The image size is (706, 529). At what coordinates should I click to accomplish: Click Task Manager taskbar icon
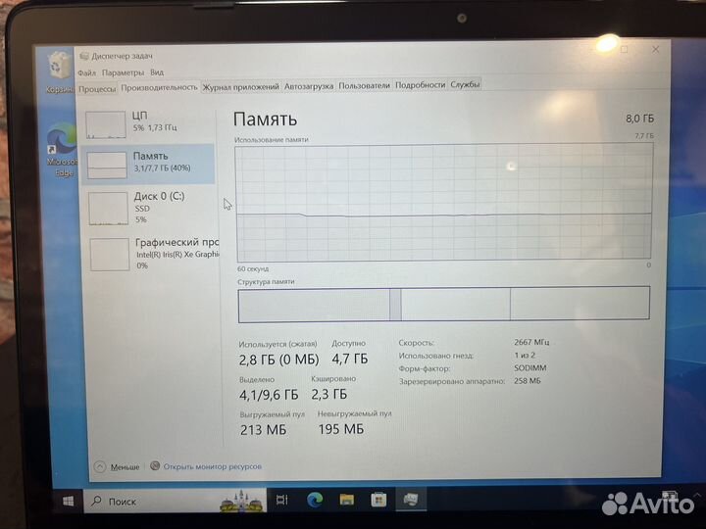411,499
